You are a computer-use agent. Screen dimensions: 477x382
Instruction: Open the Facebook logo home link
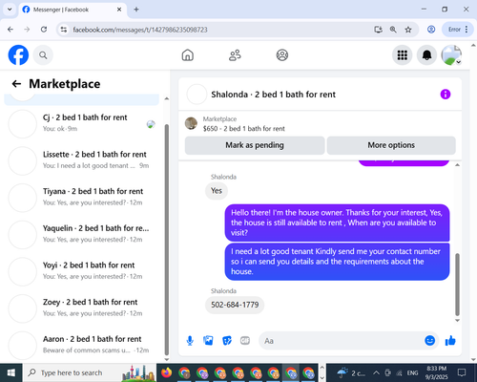[x=18, y=55]
